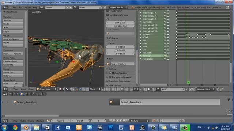Image resolution: width=234 pixels, height=131 pixels.
Task: Click the 3D cursor X location slider
Action: tap(120, 47)
